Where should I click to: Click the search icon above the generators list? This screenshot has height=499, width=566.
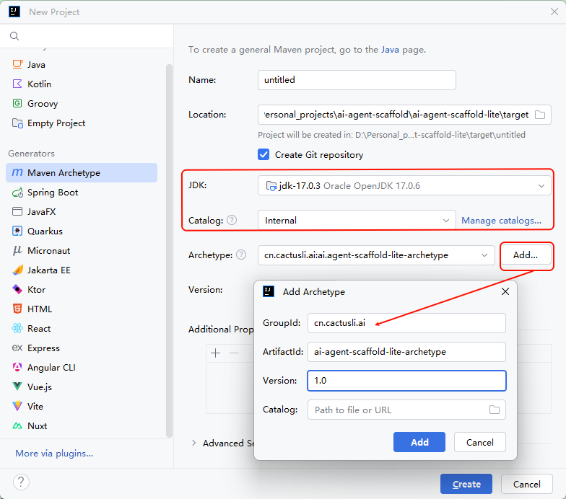click(x=14, y=36)
